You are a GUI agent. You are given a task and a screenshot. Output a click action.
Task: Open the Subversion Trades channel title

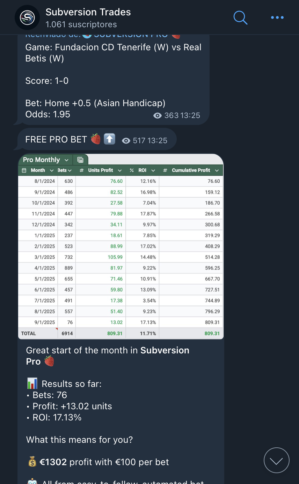click(88, 12)
